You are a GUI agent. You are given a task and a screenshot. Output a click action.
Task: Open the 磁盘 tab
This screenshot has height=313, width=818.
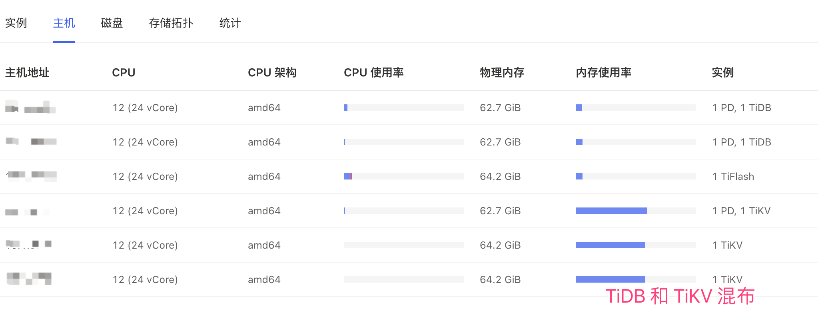point(112,23)
